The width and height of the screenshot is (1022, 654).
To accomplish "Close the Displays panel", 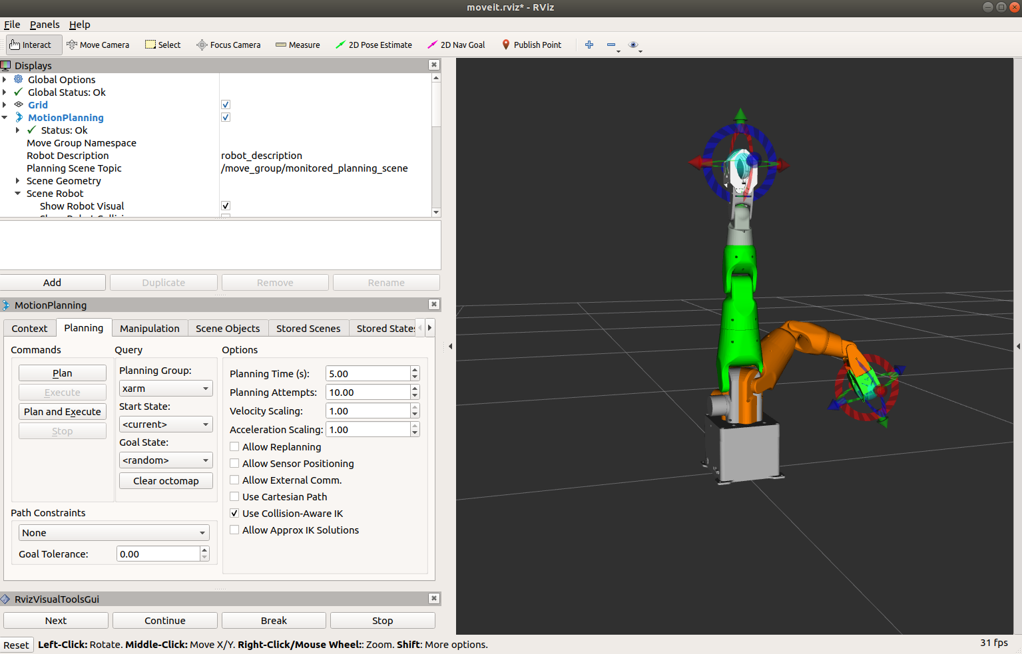I will click(434, 65).
